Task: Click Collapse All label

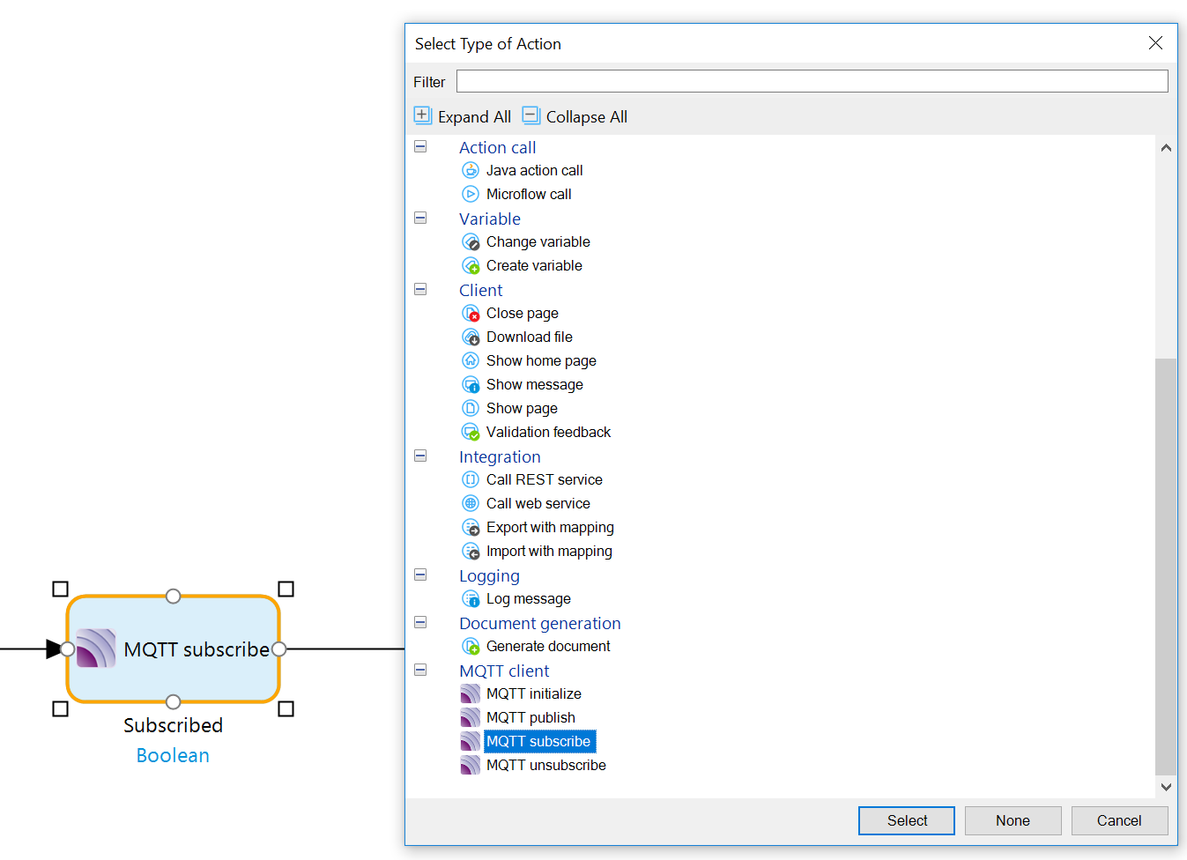Action: [x=587, y=116]
